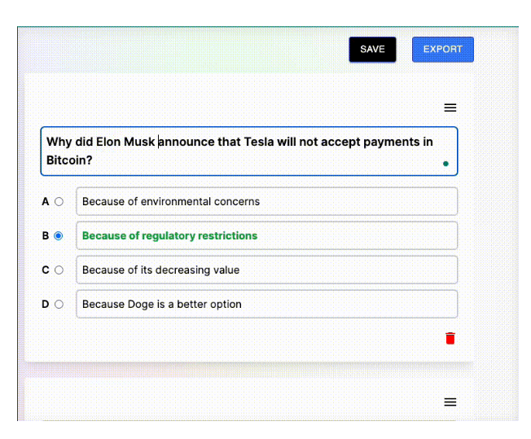This screenshot has width=531, height=439.
Task: Focus the 'Because Doge is a better option' field
Action: (x=266, y=305)
